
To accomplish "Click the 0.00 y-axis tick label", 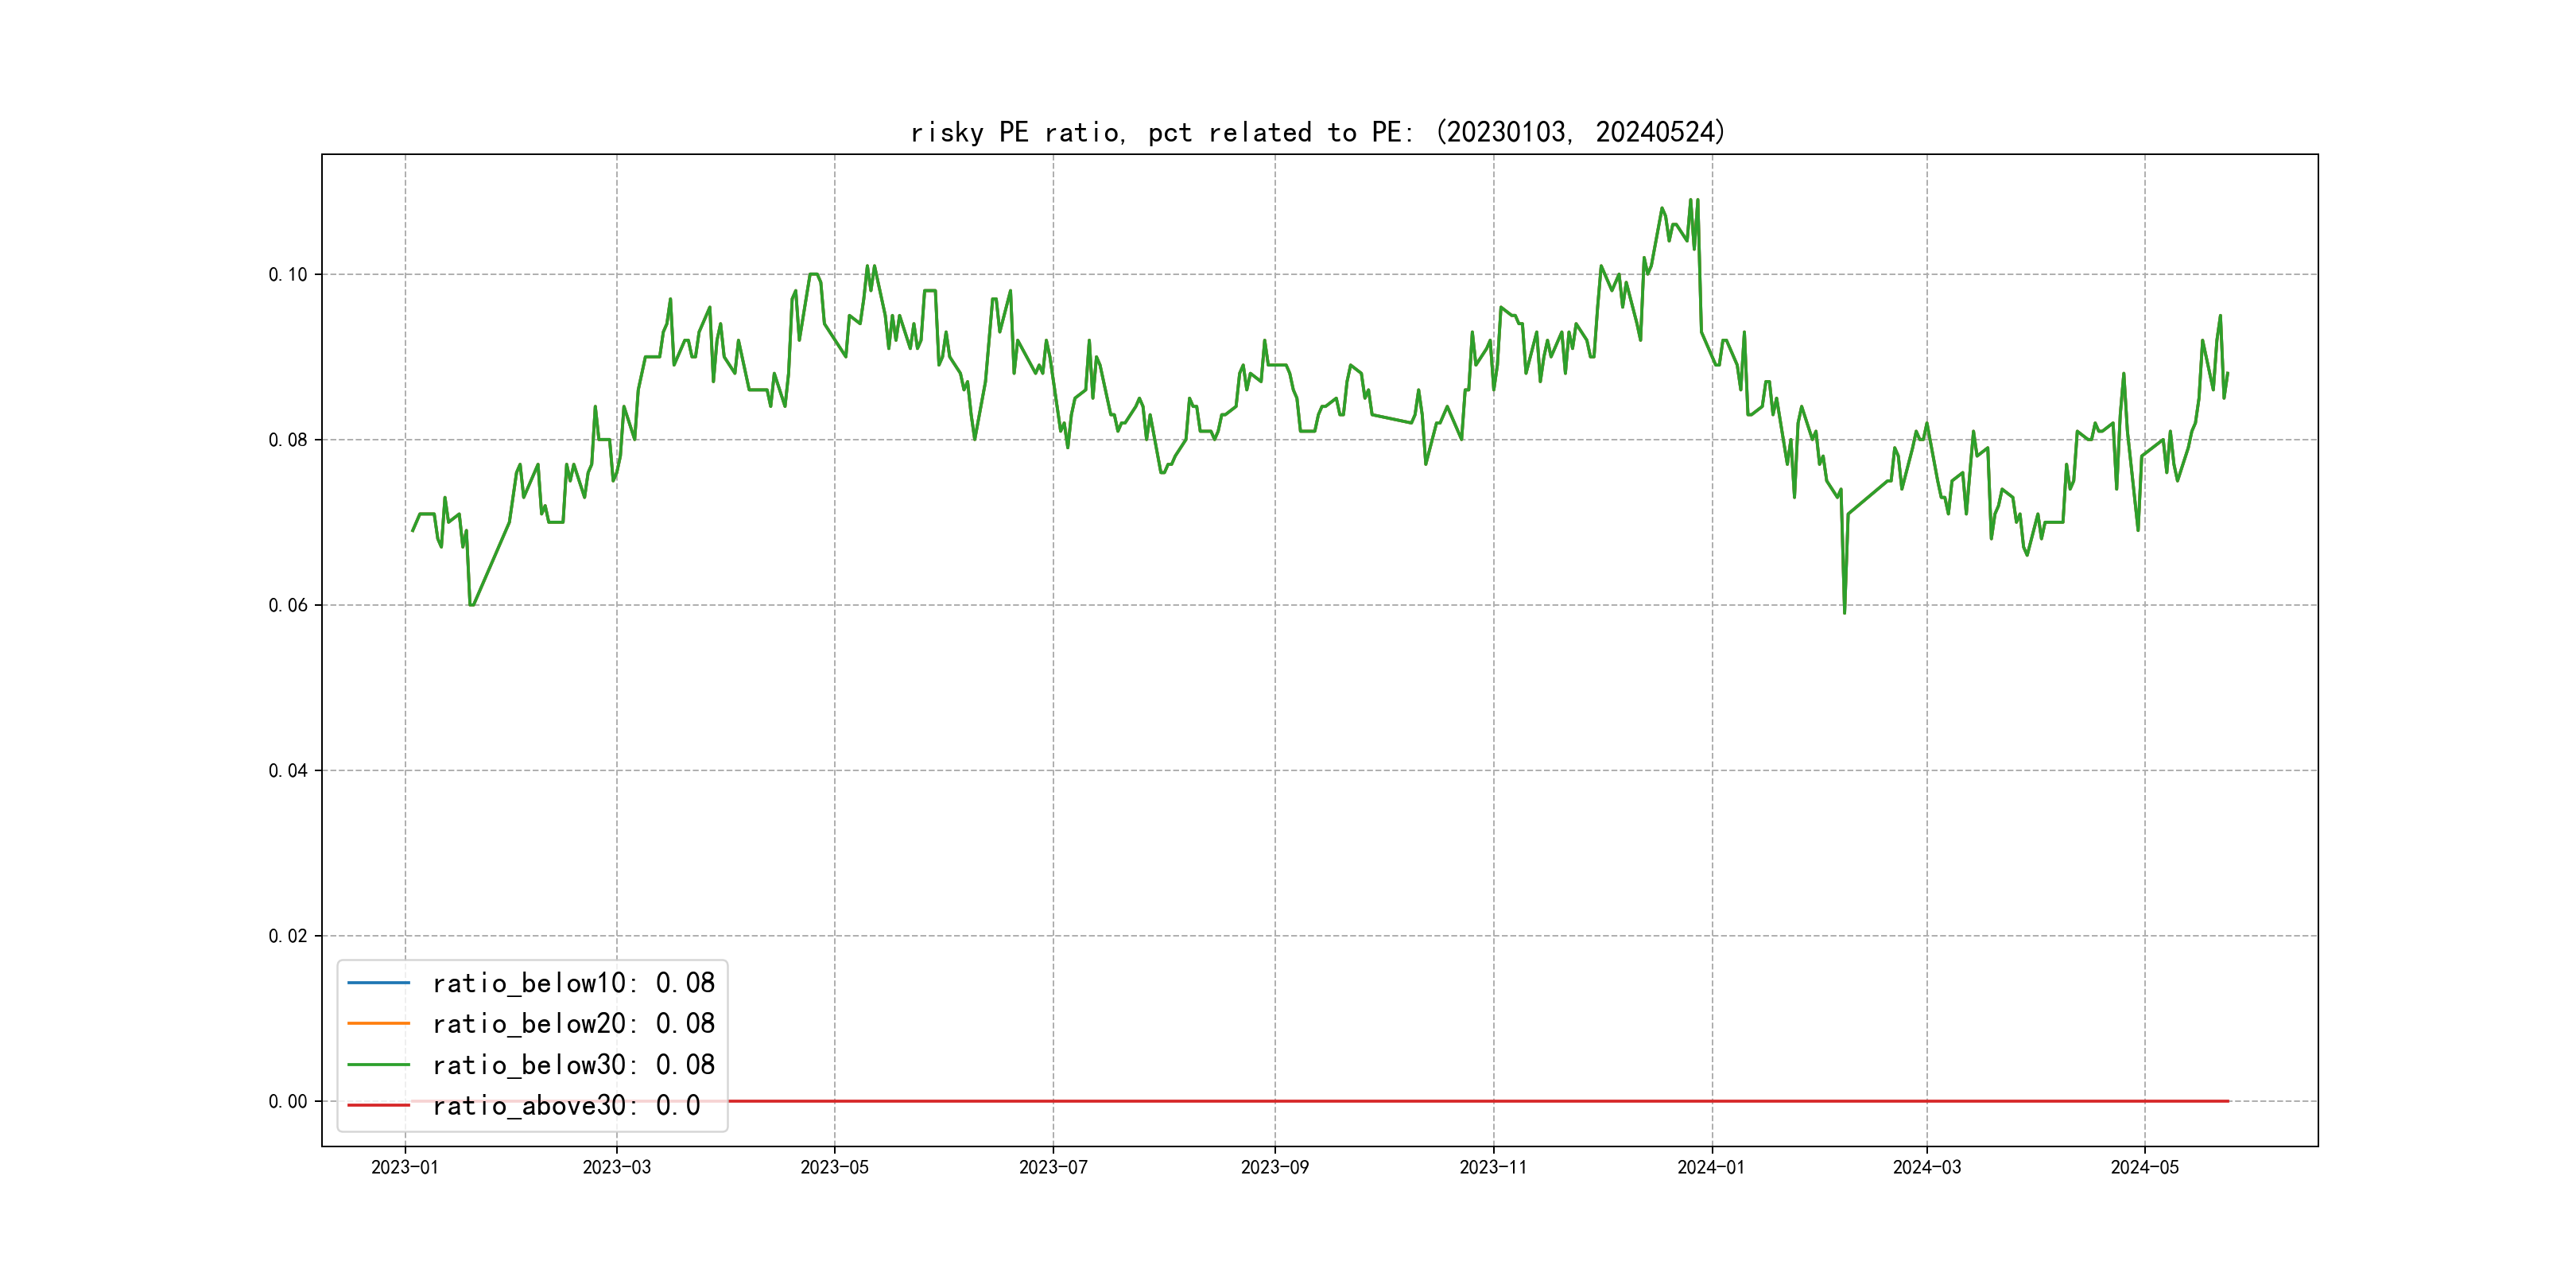I will pyautogui.click(x=288, y=1102).
